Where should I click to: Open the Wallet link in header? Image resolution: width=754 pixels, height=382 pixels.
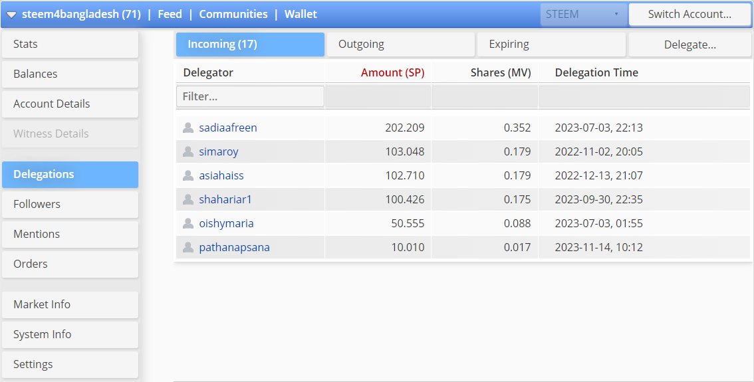[301, 14]
